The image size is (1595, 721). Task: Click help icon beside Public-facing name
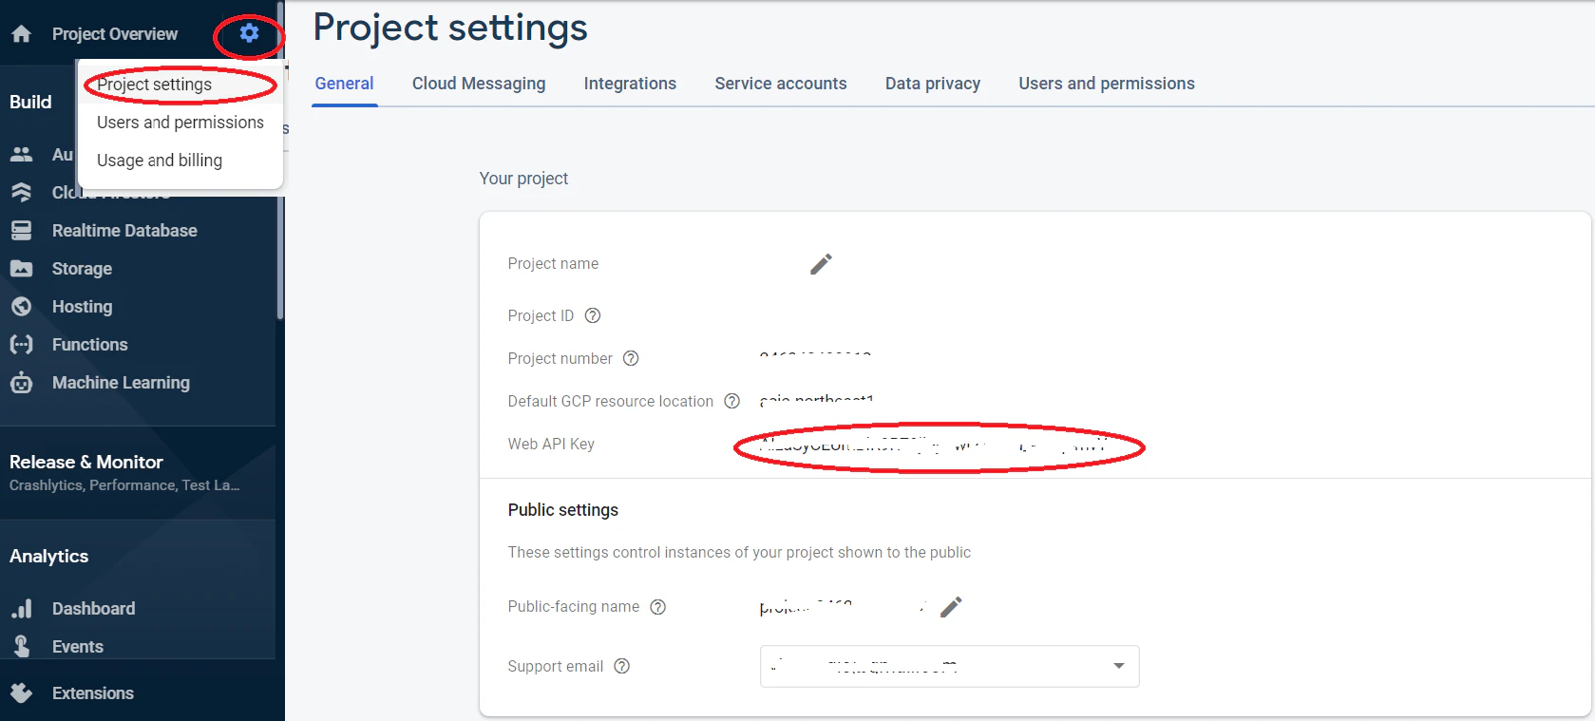[x=657, y=607]
